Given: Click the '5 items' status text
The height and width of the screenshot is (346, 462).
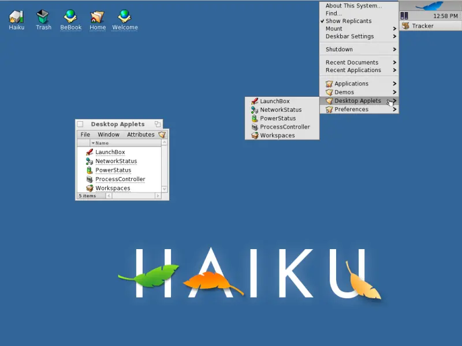Looking at the screenshot, I should tap(87, 195).
